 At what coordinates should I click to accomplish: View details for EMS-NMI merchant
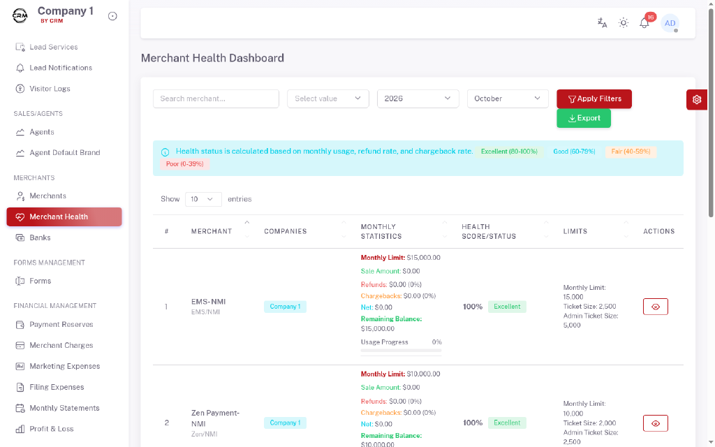tap(655, 307)
